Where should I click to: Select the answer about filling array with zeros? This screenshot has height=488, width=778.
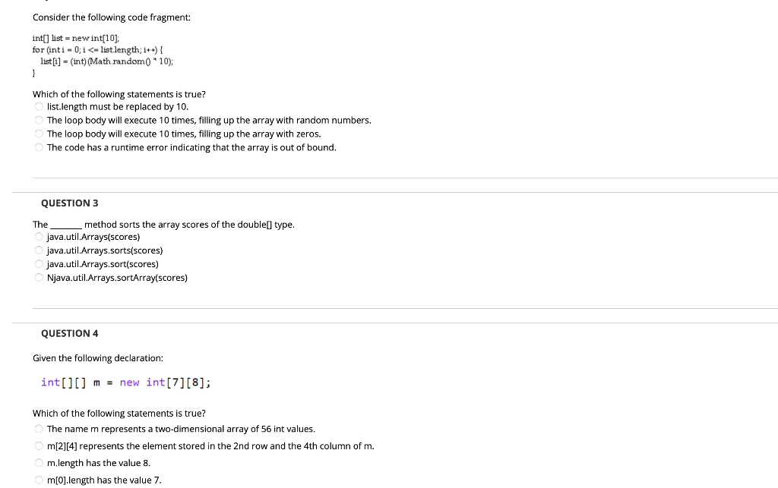(x=38, y=134)
